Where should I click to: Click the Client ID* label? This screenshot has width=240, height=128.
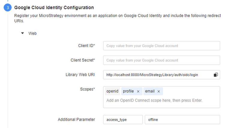pos(86,46)
